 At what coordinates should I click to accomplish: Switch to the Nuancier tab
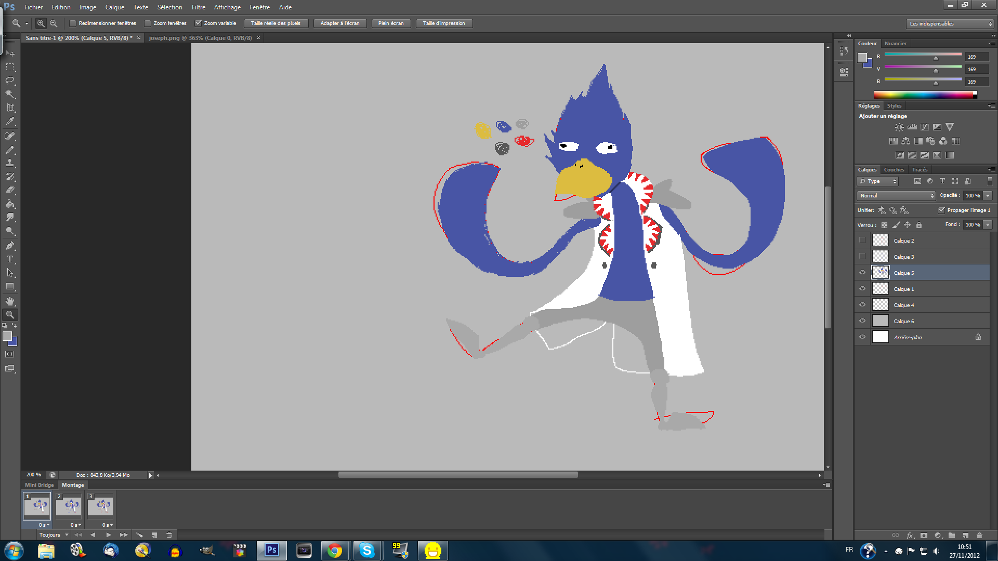tap(895, 44)
